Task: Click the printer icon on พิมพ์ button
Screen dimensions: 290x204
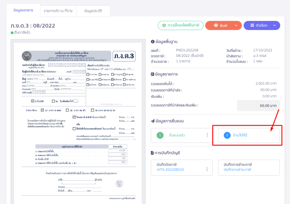Action: click(x=216, y=25)
